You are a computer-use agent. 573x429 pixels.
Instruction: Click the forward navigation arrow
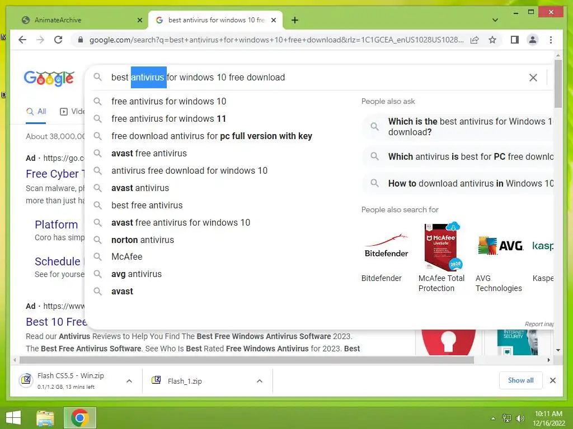[x=40, y=40]
